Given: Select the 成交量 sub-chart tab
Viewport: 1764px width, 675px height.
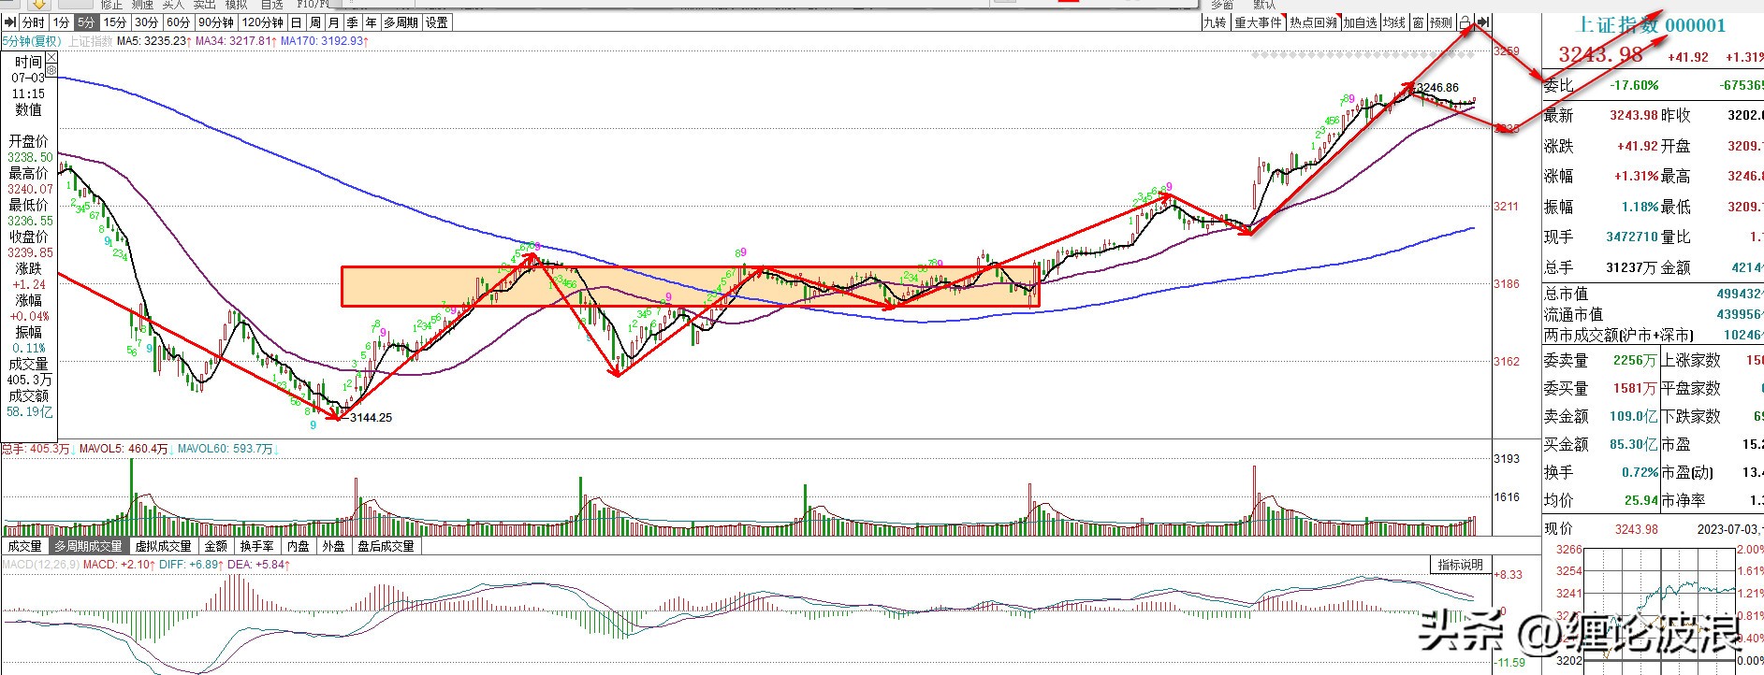Looking at the screenshot, I should [x=24, y=546].
